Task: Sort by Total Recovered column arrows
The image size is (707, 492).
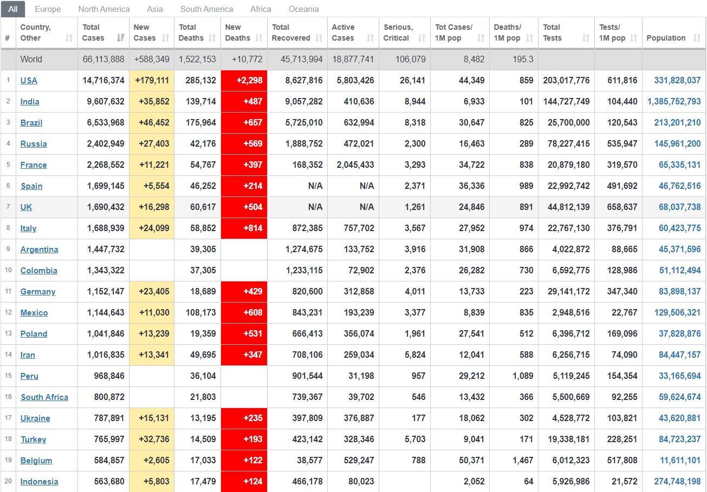Action: [x=319, y=38]
